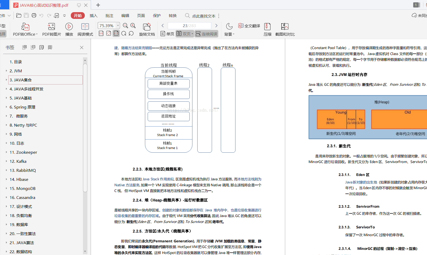Open the 插入 ribbon tab
This screenshot has height=255, width=427.
click(93, 16)
